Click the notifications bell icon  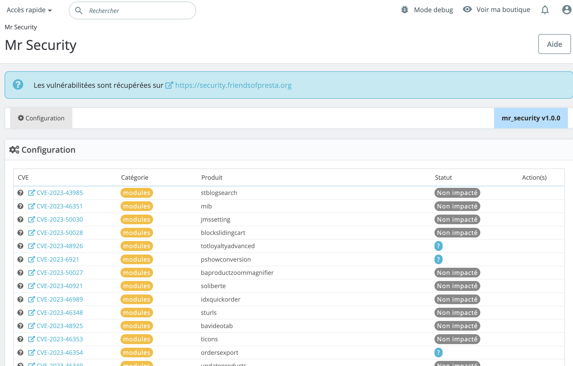(x=545, y=10)
